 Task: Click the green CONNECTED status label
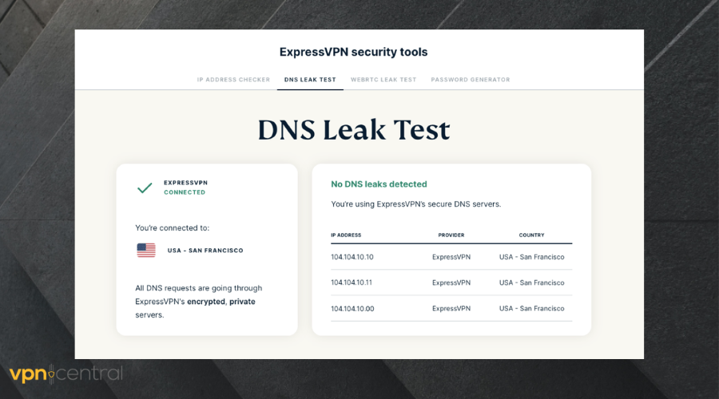click(185, 192)
